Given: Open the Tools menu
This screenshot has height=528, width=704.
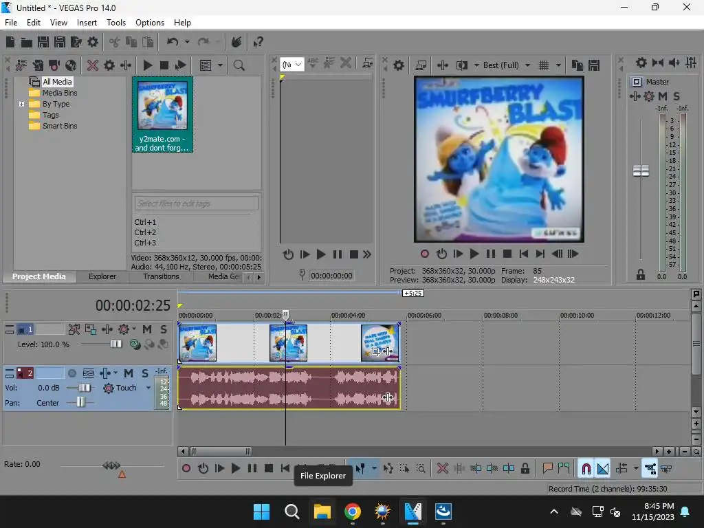Looking at the screenshot, I should pos(115,23).
